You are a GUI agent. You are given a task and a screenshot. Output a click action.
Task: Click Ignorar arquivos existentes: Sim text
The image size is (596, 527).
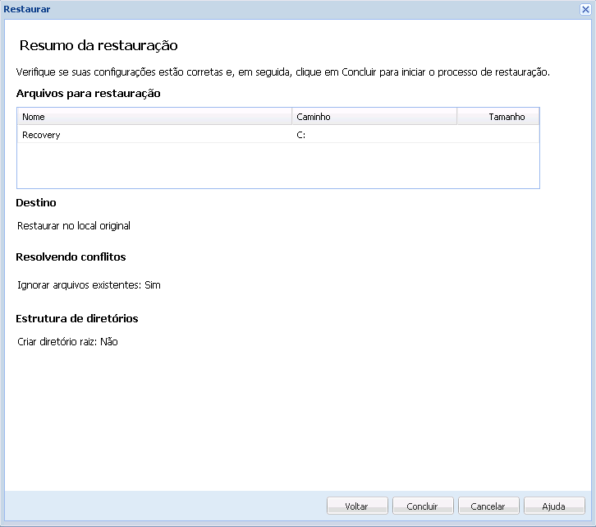(89, 285)
